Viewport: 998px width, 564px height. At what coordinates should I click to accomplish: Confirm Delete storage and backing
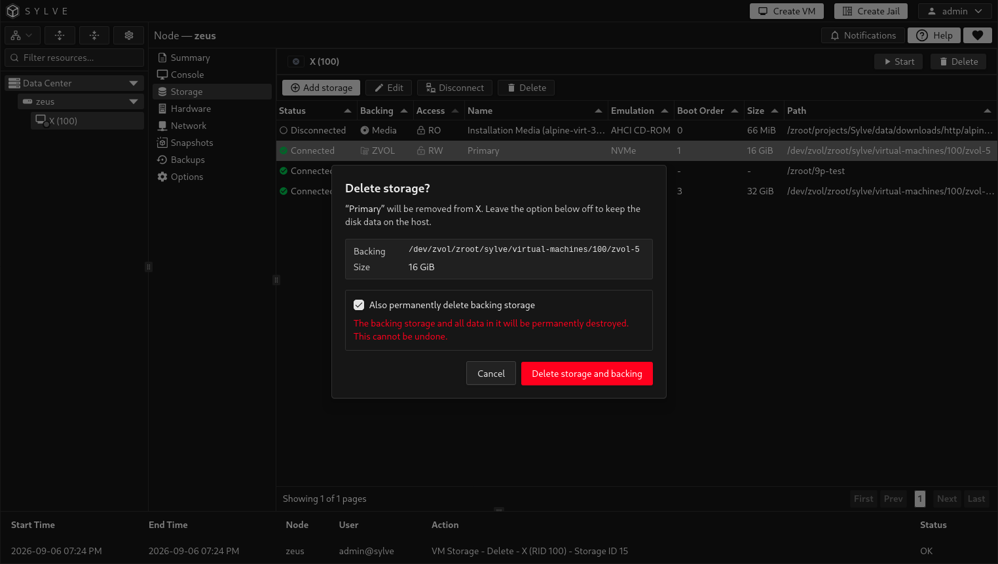tap(587, 374)
